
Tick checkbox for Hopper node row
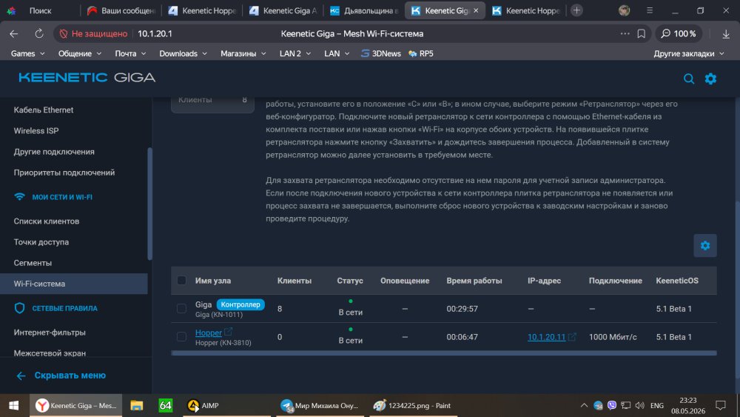pyautogui.click(x=181, y=337)
